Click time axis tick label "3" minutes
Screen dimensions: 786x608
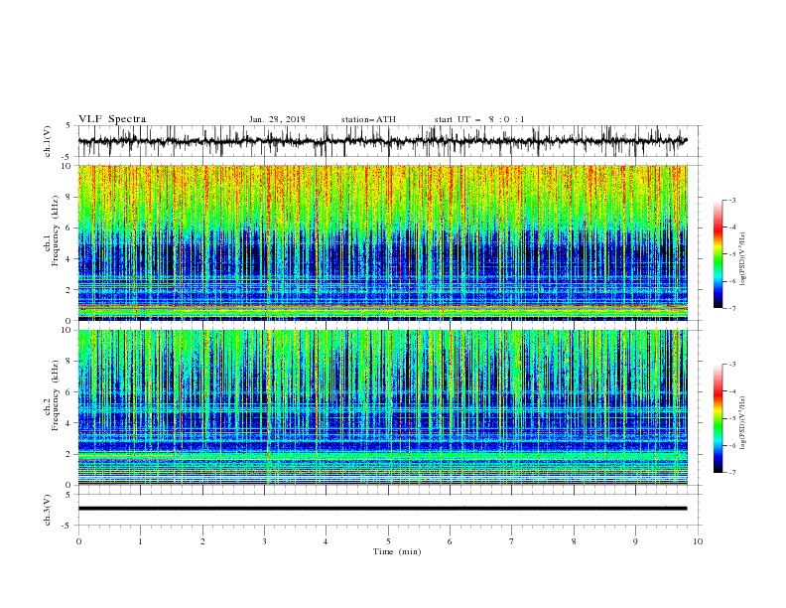click(x=264, y=541)
